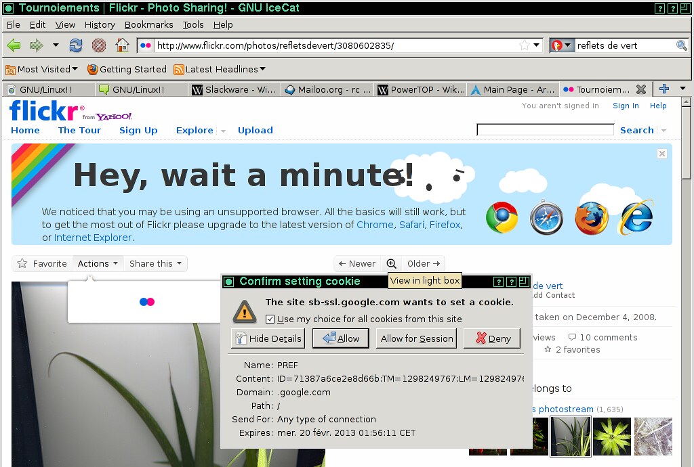
Task: Click the browser Back arrow button
Action: pyautogui.click(x=14, y=45)
